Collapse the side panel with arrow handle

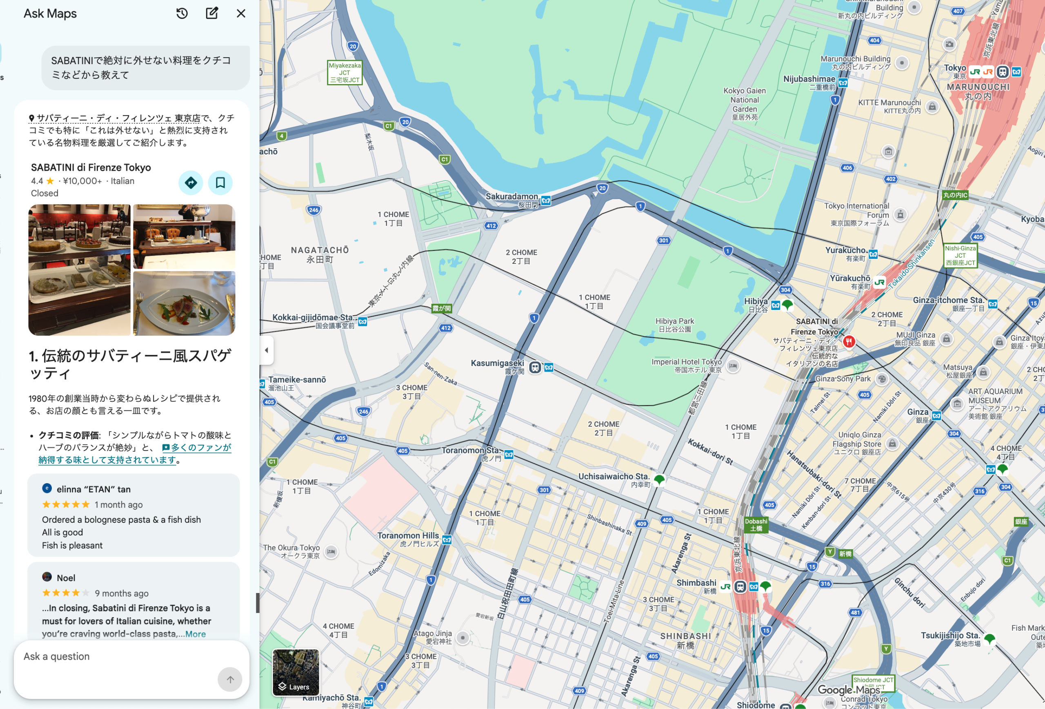point(267,350)
